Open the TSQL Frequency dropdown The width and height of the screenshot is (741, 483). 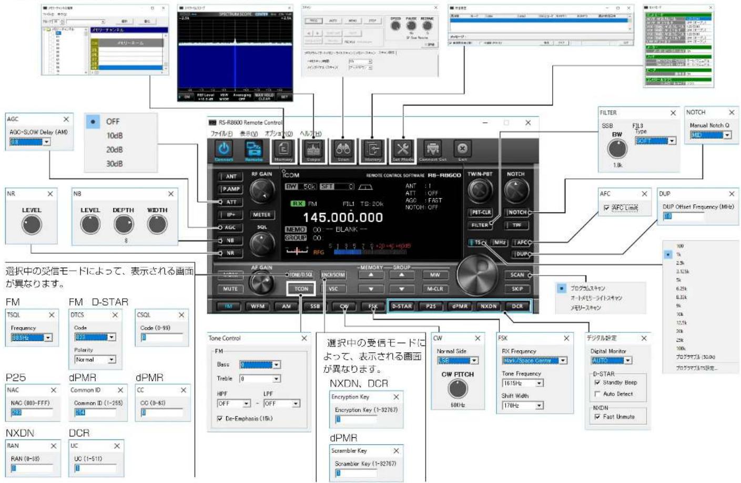tap(48, 338)
